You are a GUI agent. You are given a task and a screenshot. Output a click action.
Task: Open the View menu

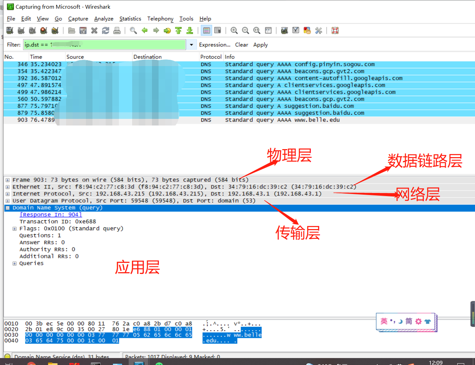click(43, 19)
